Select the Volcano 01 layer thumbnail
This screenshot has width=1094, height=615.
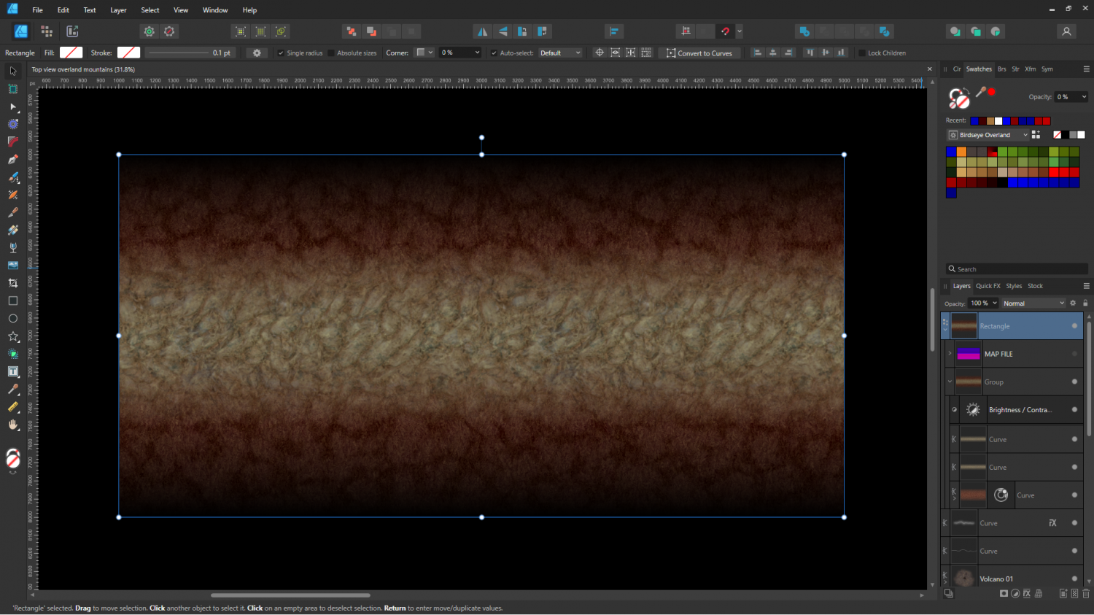(x=963, y=578)
